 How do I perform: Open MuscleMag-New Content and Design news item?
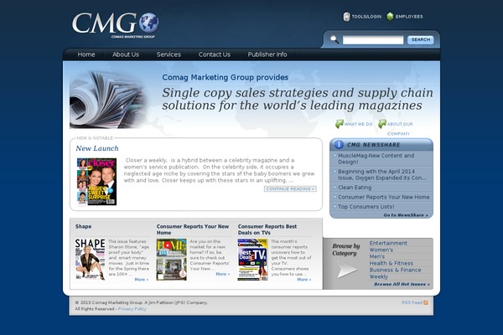(376, 158)
